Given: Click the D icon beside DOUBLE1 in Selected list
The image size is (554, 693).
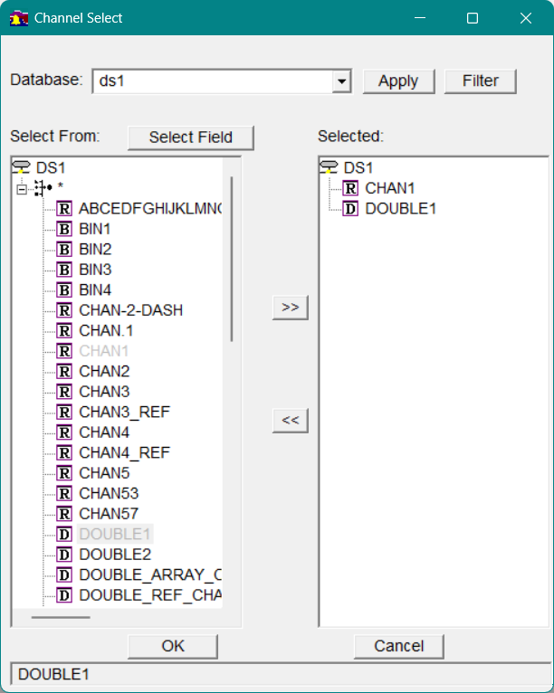Looking at the screenshot, I should tap(351, 209).
